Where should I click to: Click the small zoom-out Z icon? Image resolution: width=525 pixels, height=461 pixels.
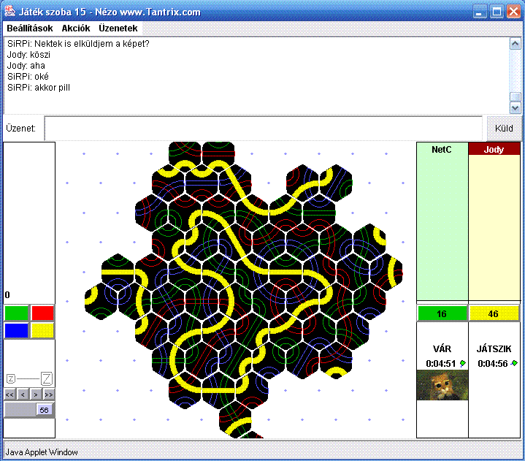(11, 378)
